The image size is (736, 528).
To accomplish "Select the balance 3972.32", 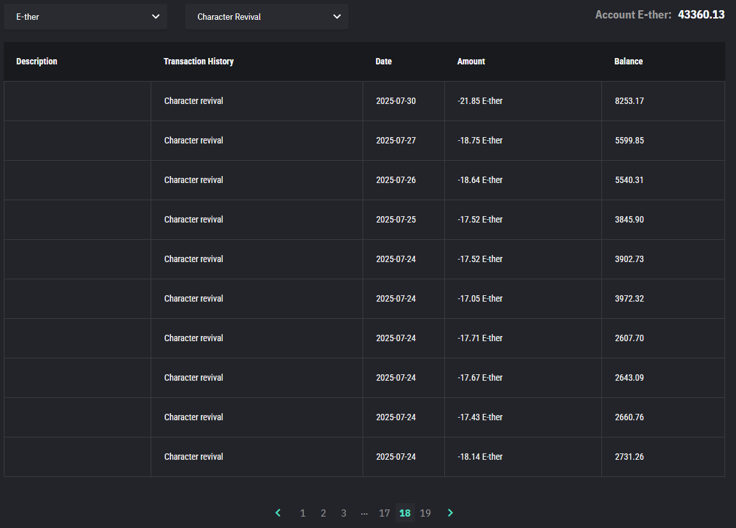I will click(x=629, y=298).
